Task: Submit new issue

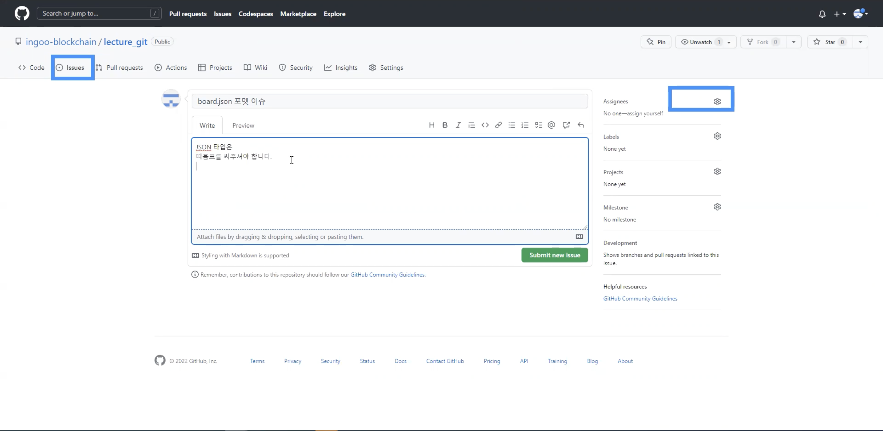Action: coord(554,255)
